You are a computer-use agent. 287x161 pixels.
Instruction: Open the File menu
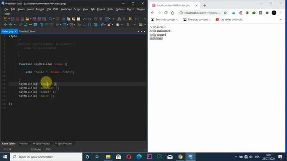tap(6, 9)
